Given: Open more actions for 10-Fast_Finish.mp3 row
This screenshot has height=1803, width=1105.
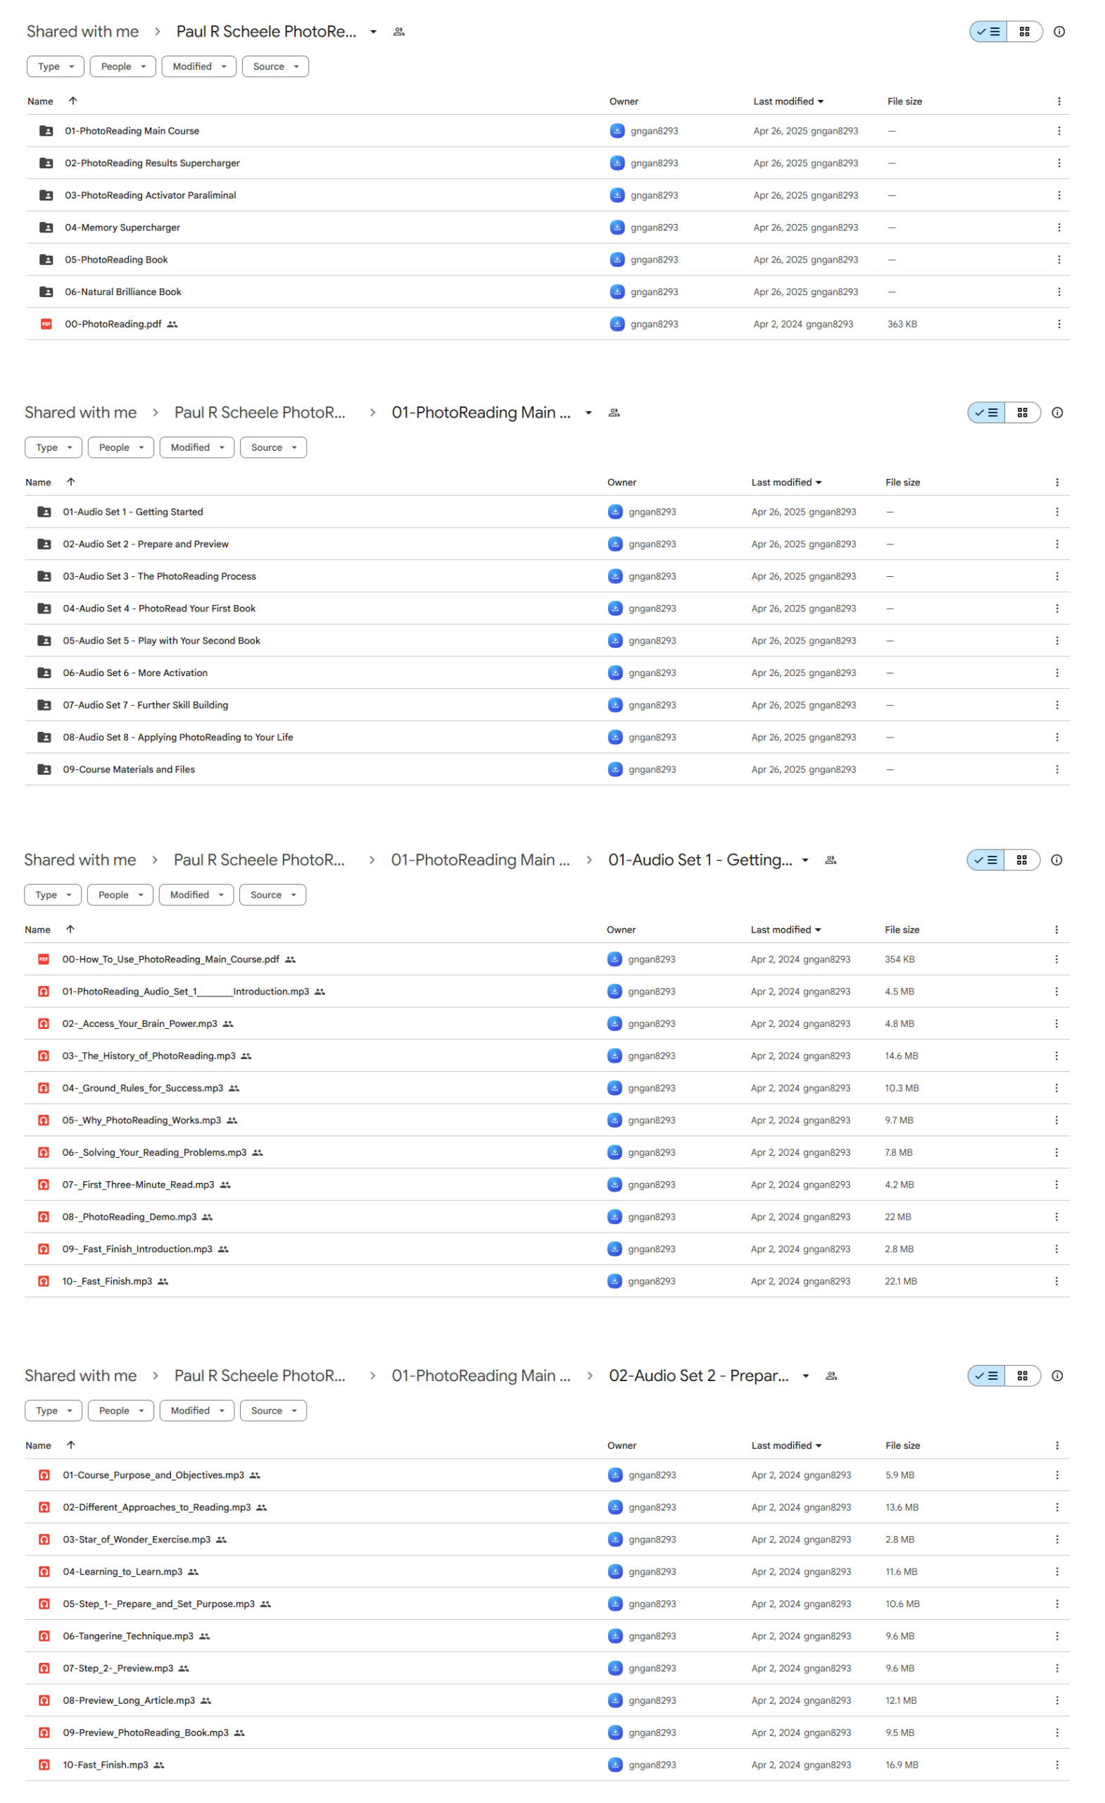Looking at the screenshot, I should pos(1056,1765).
